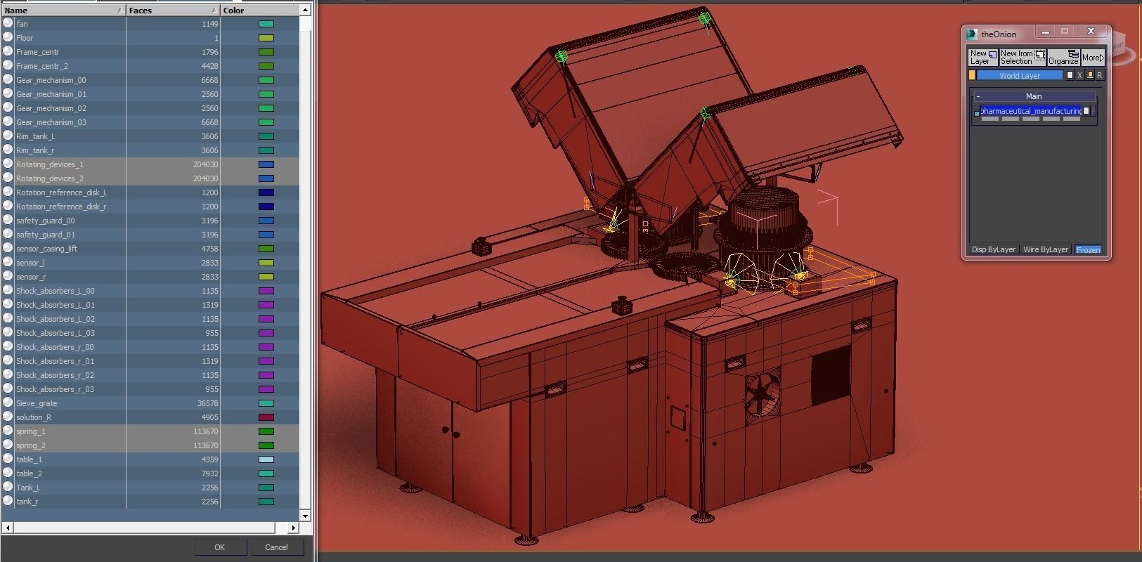
Task: Click the fan object sphere icon
Action: 8,23
